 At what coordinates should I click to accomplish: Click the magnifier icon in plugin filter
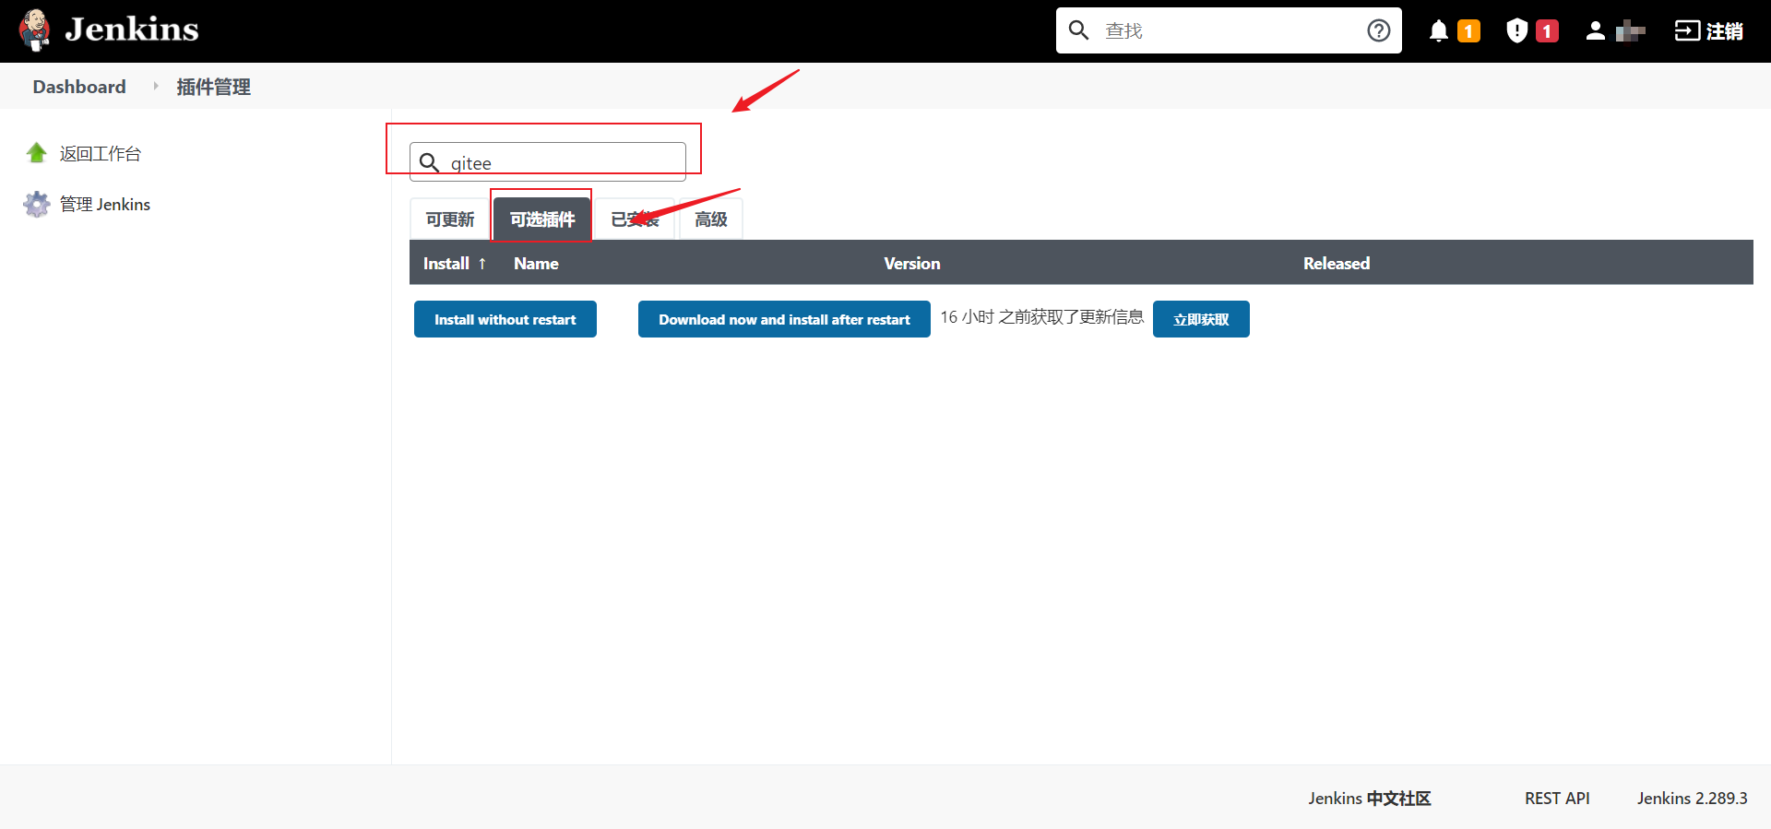pos(429,163)
